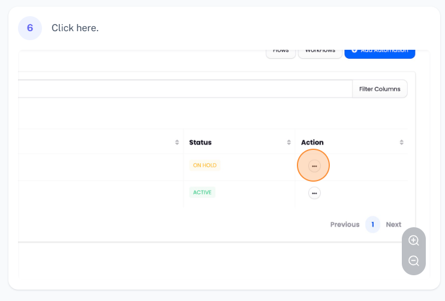The height and width of the screenshot is (301, 445).
Task: Click the search input field
Action: point(180,89)
